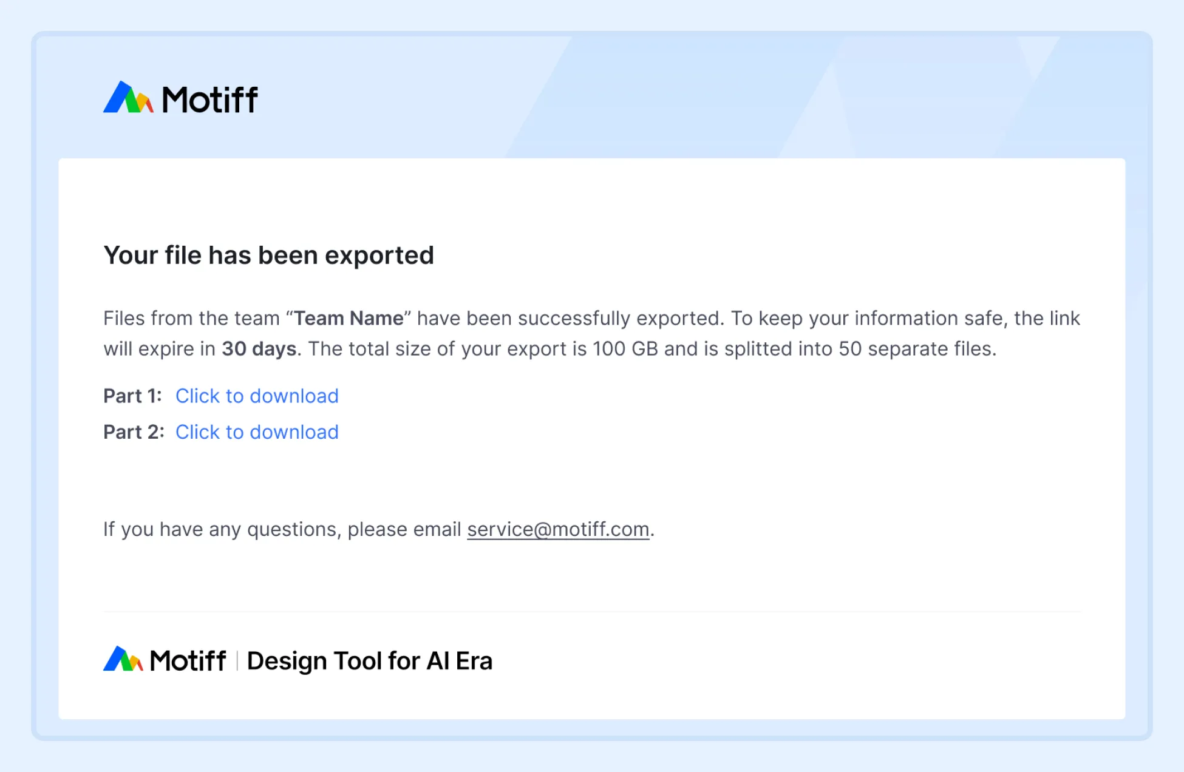Click the horizontal divider line above footer
Image resolution: width=1184 pixels, height=772 pixels.
pos(592,611)
